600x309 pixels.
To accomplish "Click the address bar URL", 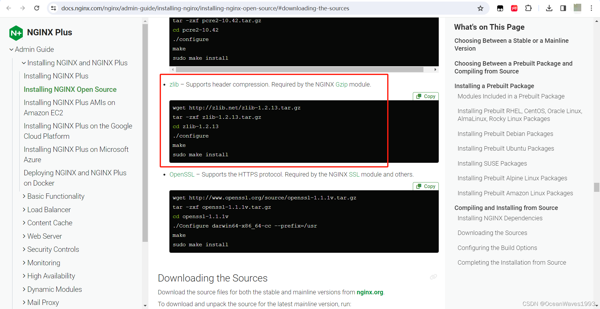I will 205,8.
